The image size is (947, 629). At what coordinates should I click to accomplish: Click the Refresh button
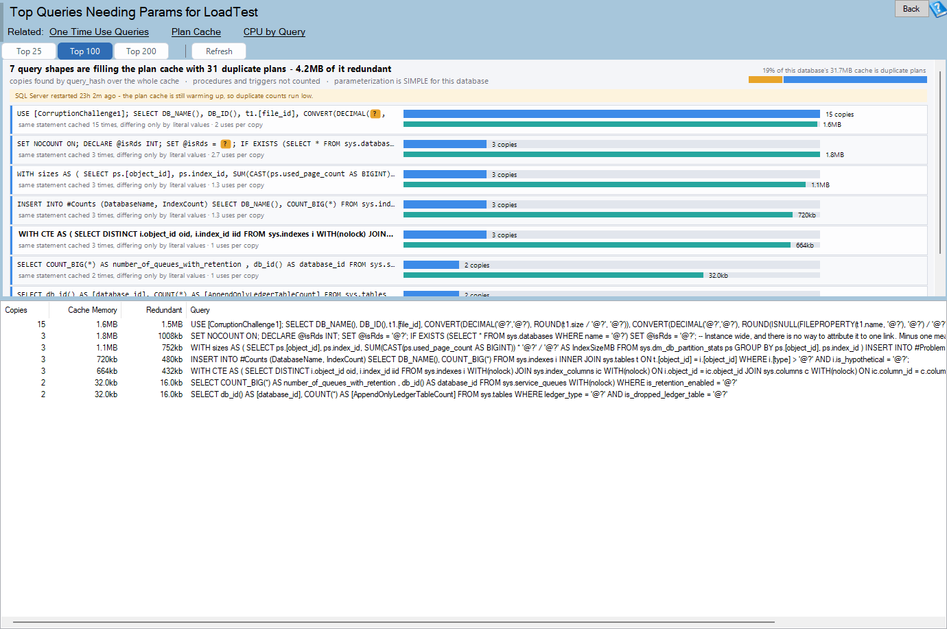click(x=219, y=51)
